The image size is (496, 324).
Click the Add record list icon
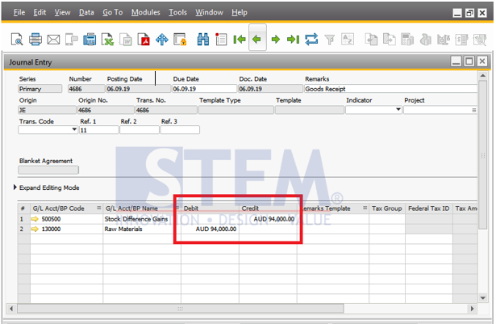point(221,40)
